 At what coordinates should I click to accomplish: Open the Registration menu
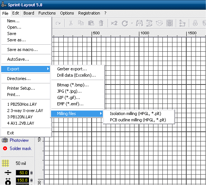pos(89,13)
